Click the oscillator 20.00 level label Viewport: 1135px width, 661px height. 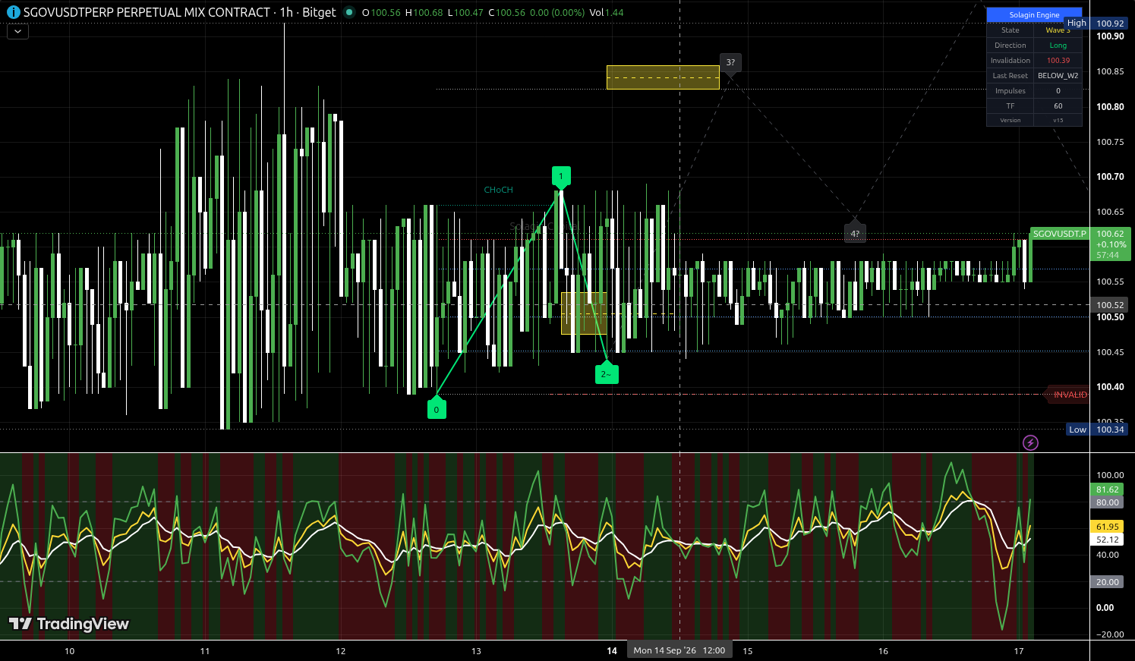click(x=1108, y=582)
